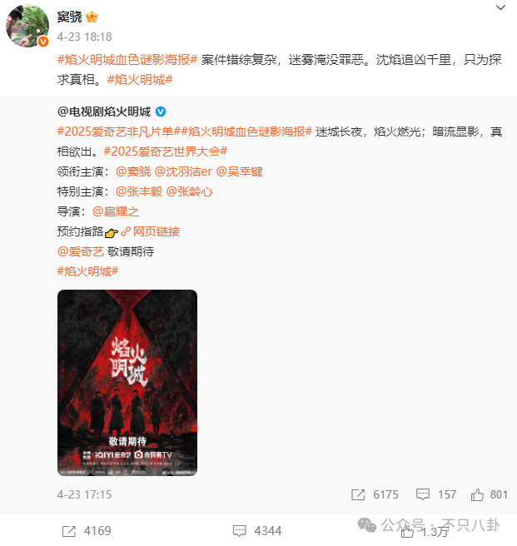The height and width of the screenshot is (546, 517).
Task: Click the crown membership badge beside username
Action: point(92,17)
